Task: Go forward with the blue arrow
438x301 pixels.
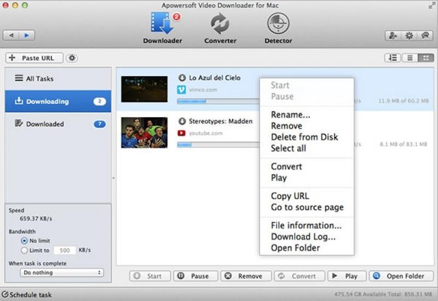Action: point(26,36)
